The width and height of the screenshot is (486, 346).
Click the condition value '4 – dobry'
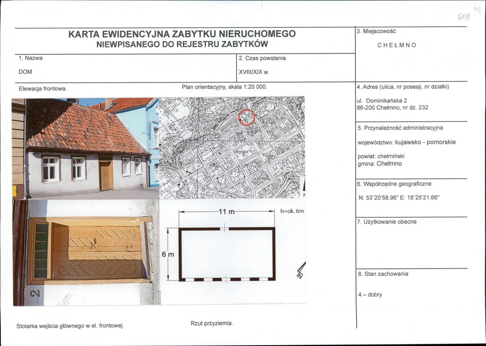pyautogui.click(x=370, y=295)
